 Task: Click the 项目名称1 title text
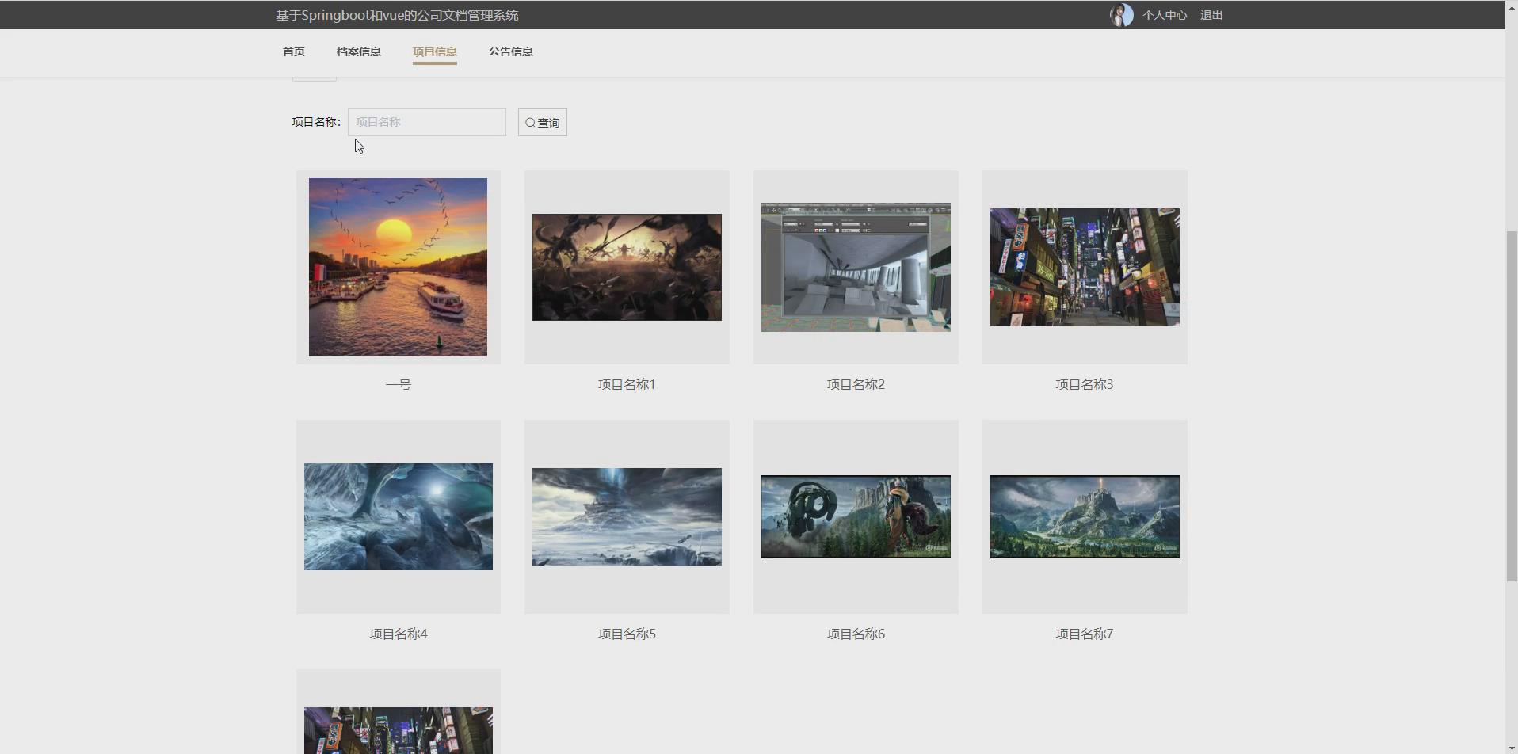[627, 384]
